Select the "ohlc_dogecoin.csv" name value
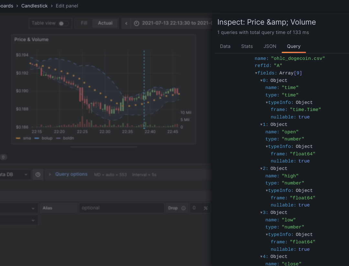The image size is (349, 266). pyautogui.click(x=298, y=58)
